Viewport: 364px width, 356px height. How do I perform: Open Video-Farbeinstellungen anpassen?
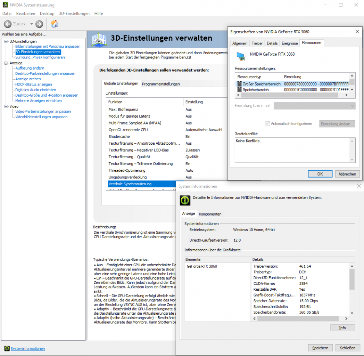43,112
